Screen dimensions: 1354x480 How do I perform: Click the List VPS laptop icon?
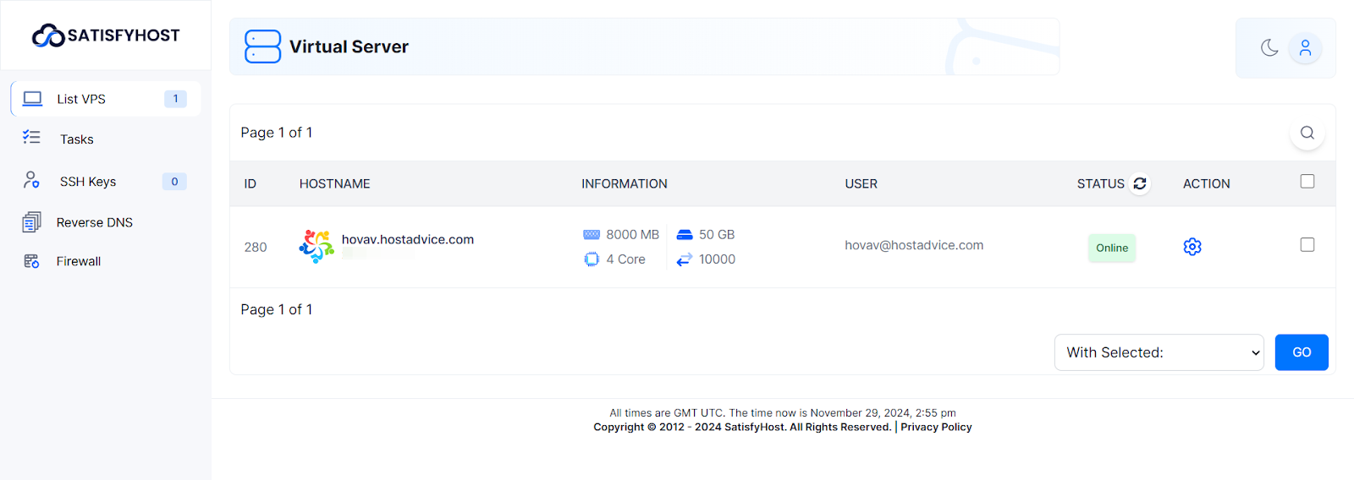click(32, 99)
